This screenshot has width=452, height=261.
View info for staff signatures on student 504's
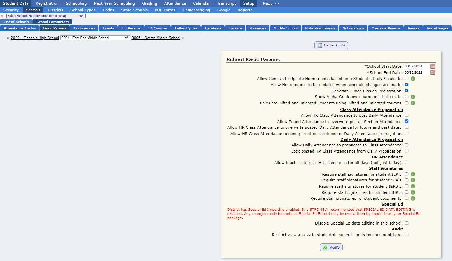coord(413,180)
